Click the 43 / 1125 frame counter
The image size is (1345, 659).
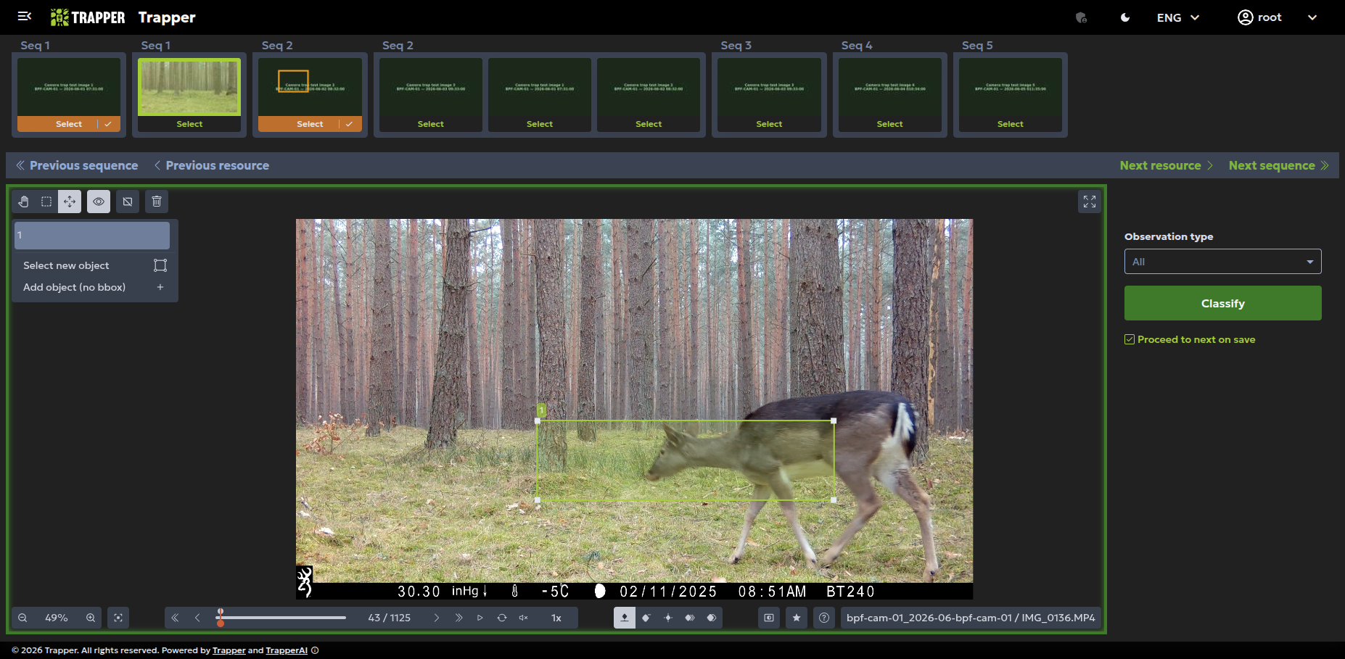pyautogui.click(x=390, y=618)
